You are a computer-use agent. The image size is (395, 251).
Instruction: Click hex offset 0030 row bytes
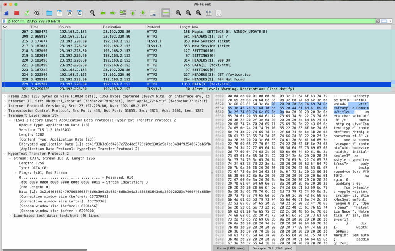(277, 108)
